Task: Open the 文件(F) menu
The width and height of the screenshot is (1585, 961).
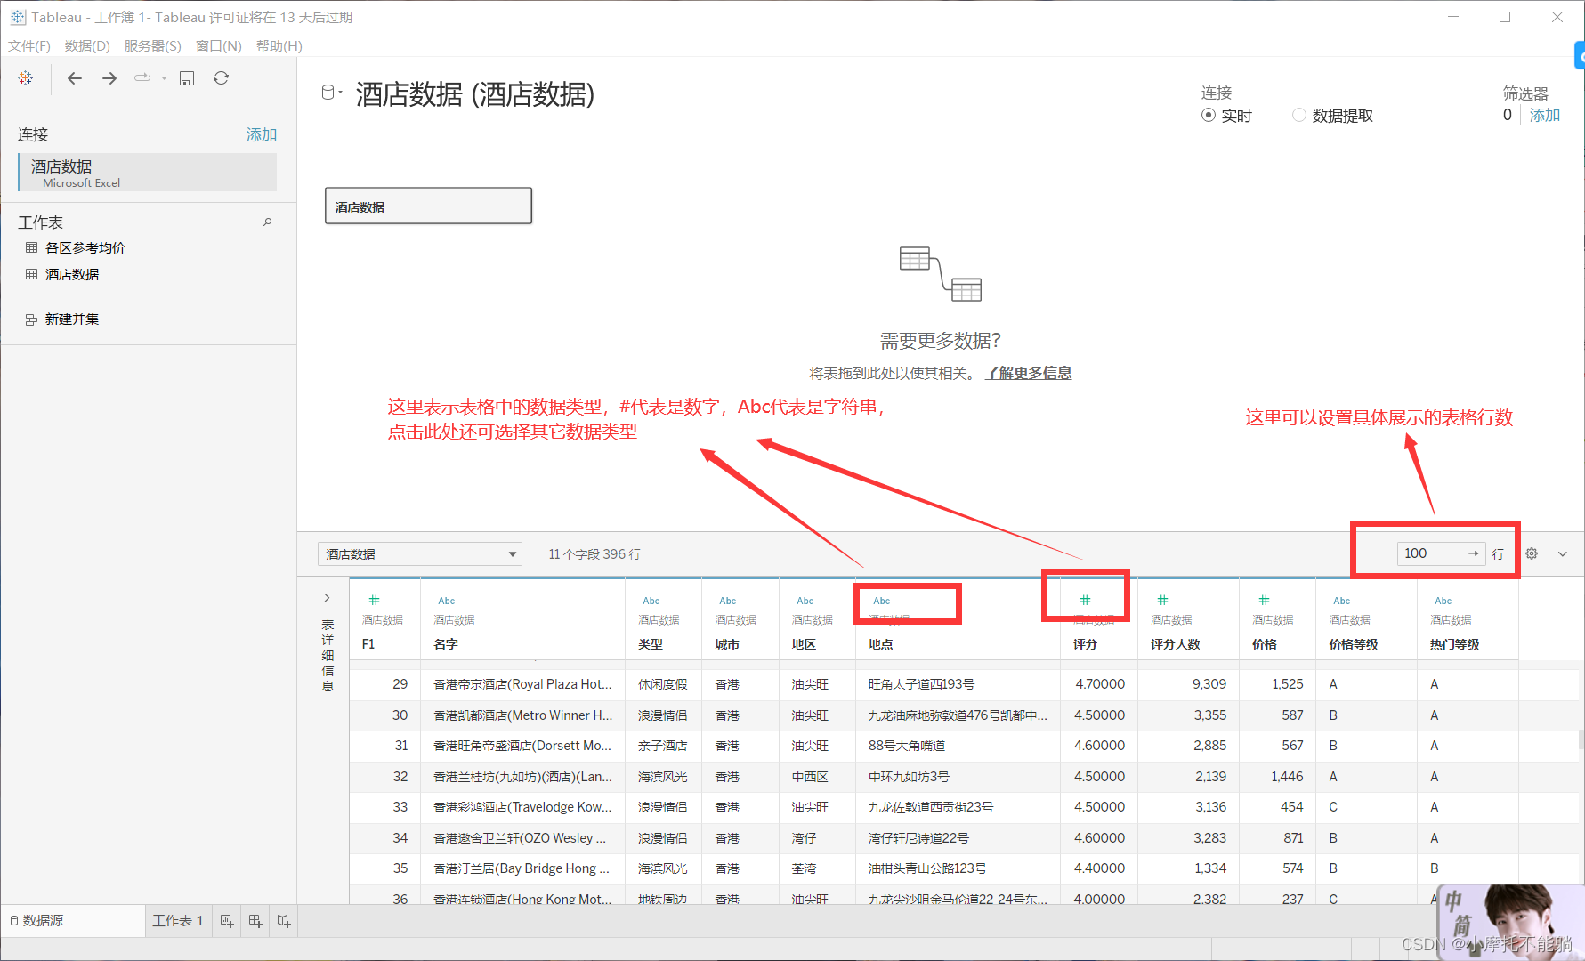Action: 29,45
